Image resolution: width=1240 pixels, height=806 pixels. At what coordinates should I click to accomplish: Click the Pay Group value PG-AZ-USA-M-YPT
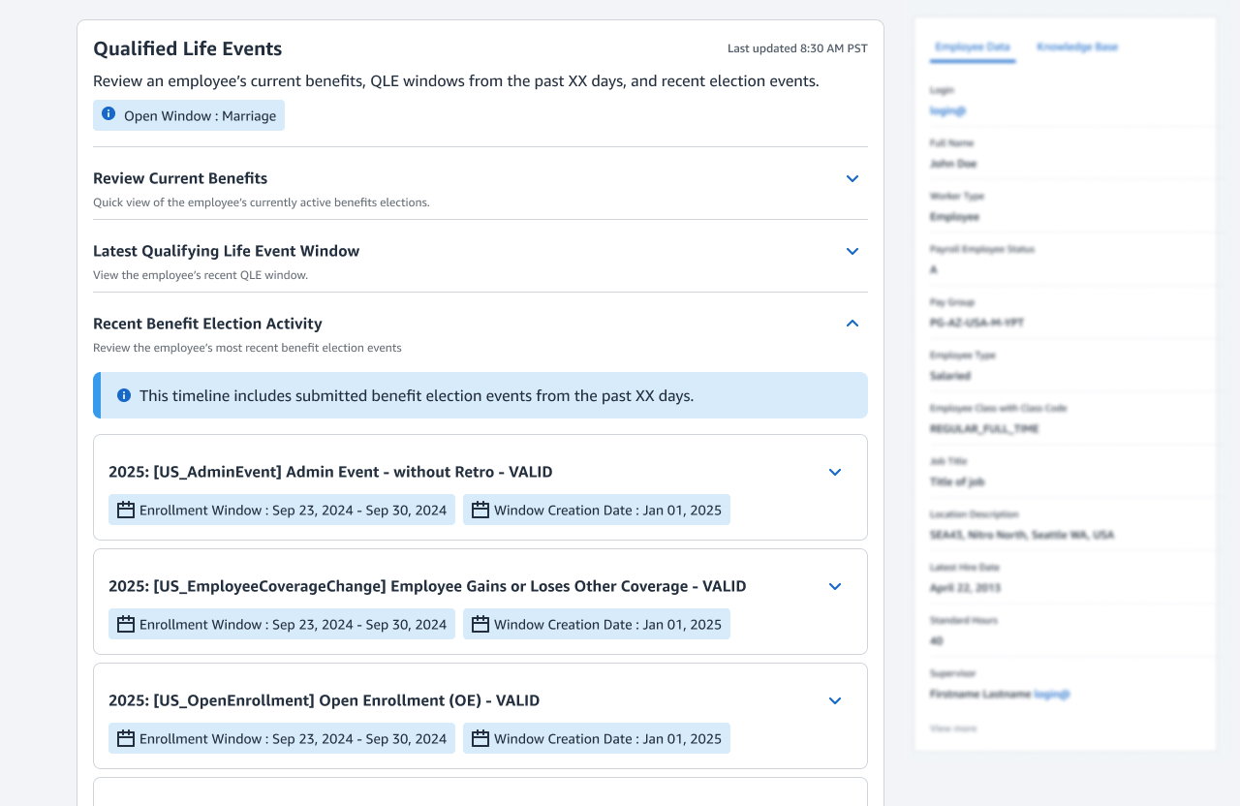click(x=976, y=323)
